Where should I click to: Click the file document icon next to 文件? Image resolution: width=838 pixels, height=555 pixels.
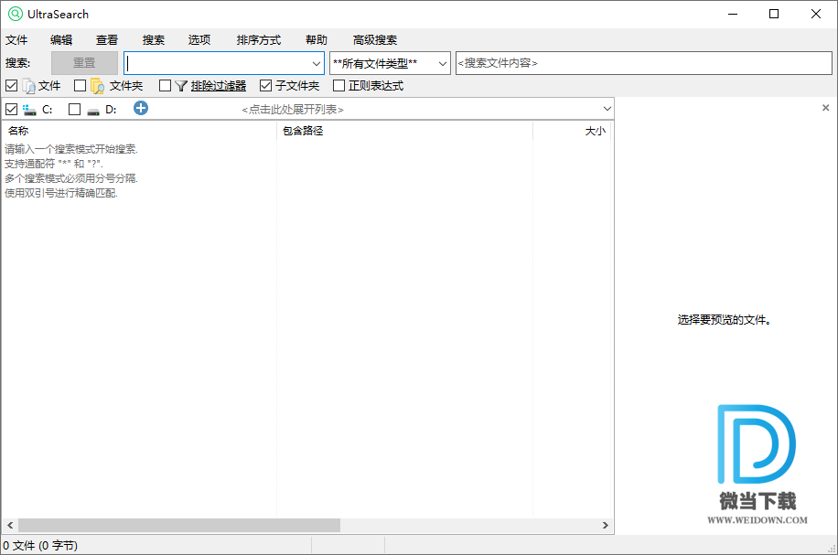coord(29,86)
